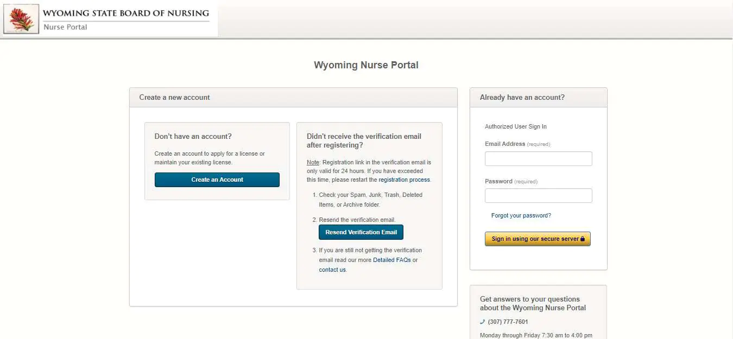This screenshot has width=733, height=339.
Task: Click the phone icon beside (307) 777-7601
Action: pyautogui.click(x=482, y=321)
